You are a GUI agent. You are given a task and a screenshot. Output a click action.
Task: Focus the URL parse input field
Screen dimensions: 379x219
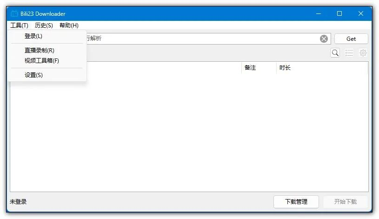200,39
